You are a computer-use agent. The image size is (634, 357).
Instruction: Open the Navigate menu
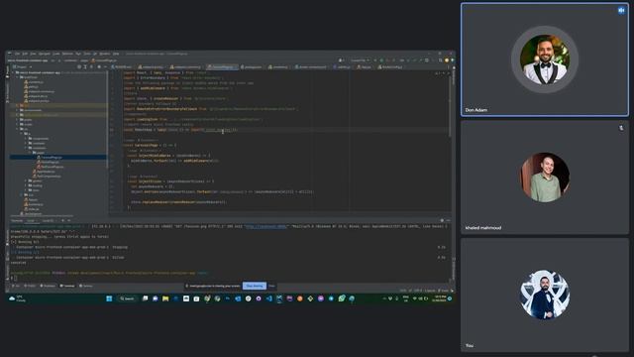pyautogui.click(x=44, y=54)
